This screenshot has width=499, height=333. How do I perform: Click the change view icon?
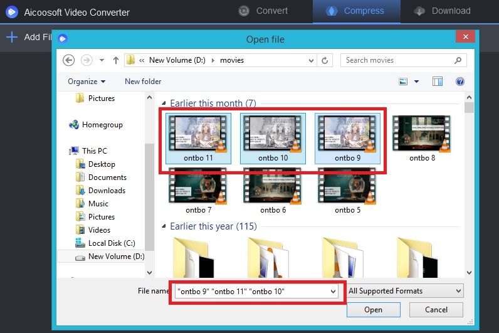click(x=403, y=82)
